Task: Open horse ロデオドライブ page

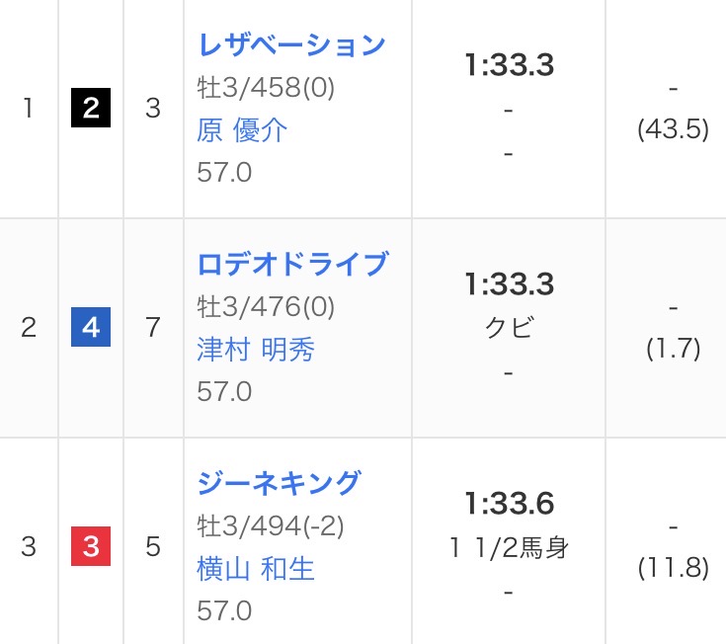Action: [292, 265]
